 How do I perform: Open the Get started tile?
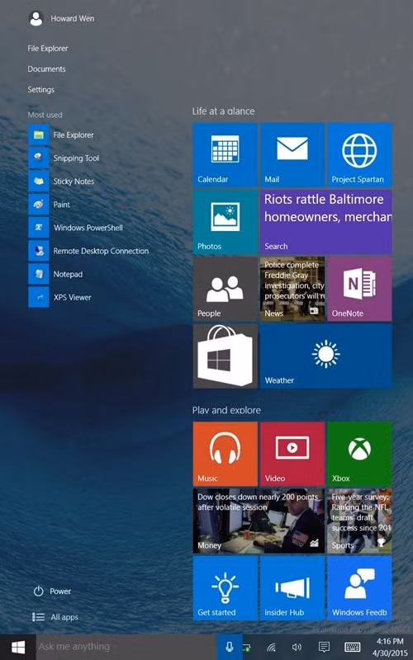(x=225, y=588)
